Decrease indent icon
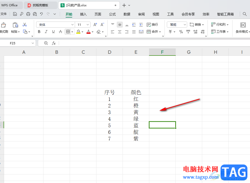 click(x=134, y=25)
